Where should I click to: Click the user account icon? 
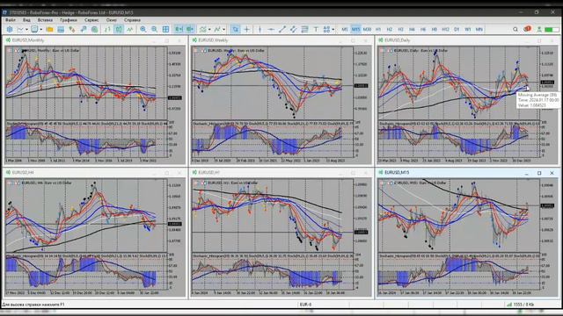tap(539, 29)
